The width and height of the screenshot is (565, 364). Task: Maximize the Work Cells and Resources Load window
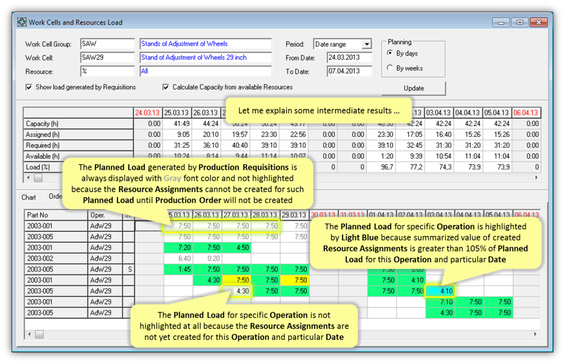[520, 22]
